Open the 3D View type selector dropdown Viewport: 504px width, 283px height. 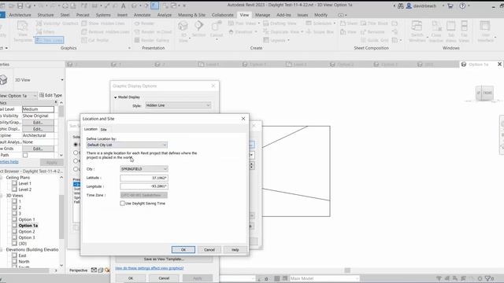(62, 80)
